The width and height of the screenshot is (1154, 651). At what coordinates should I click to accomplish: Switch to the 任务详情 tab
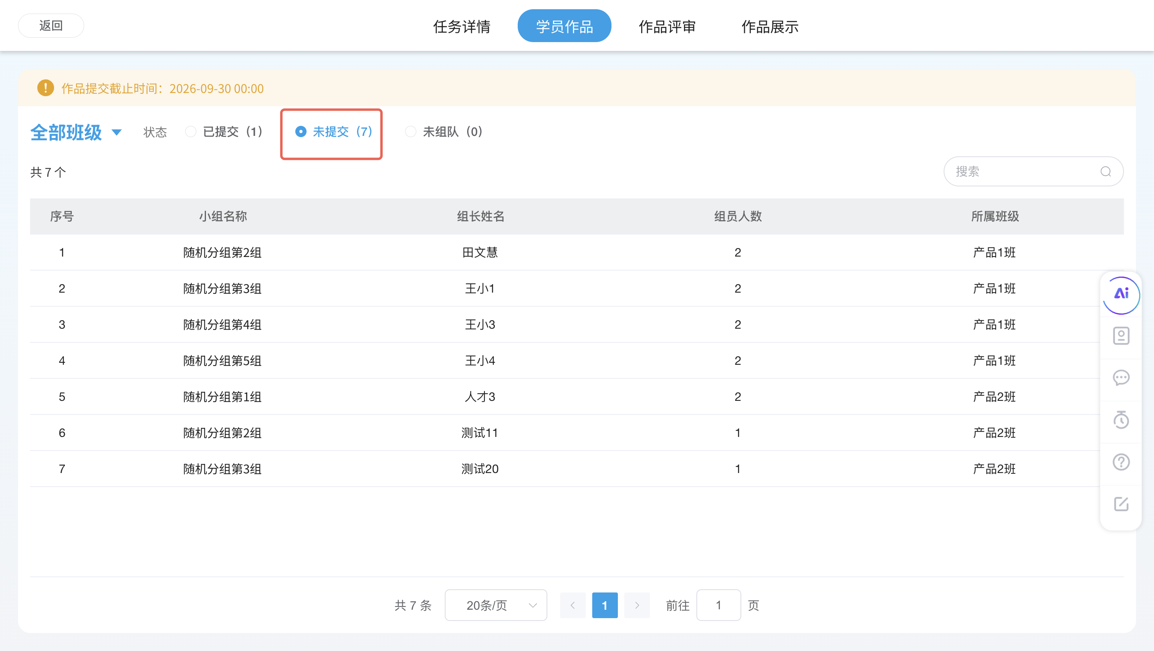pyautogui.click(x=462, y=26)
